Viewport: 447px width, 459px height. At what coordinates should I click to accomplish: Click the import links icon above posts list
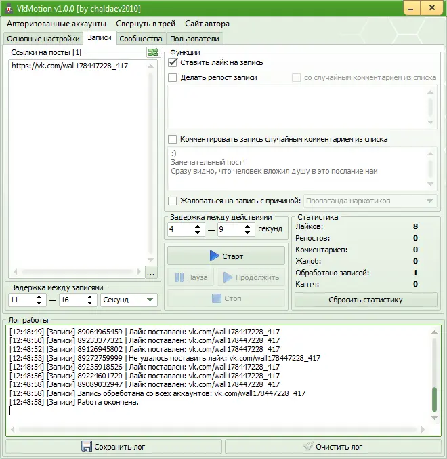153,52
